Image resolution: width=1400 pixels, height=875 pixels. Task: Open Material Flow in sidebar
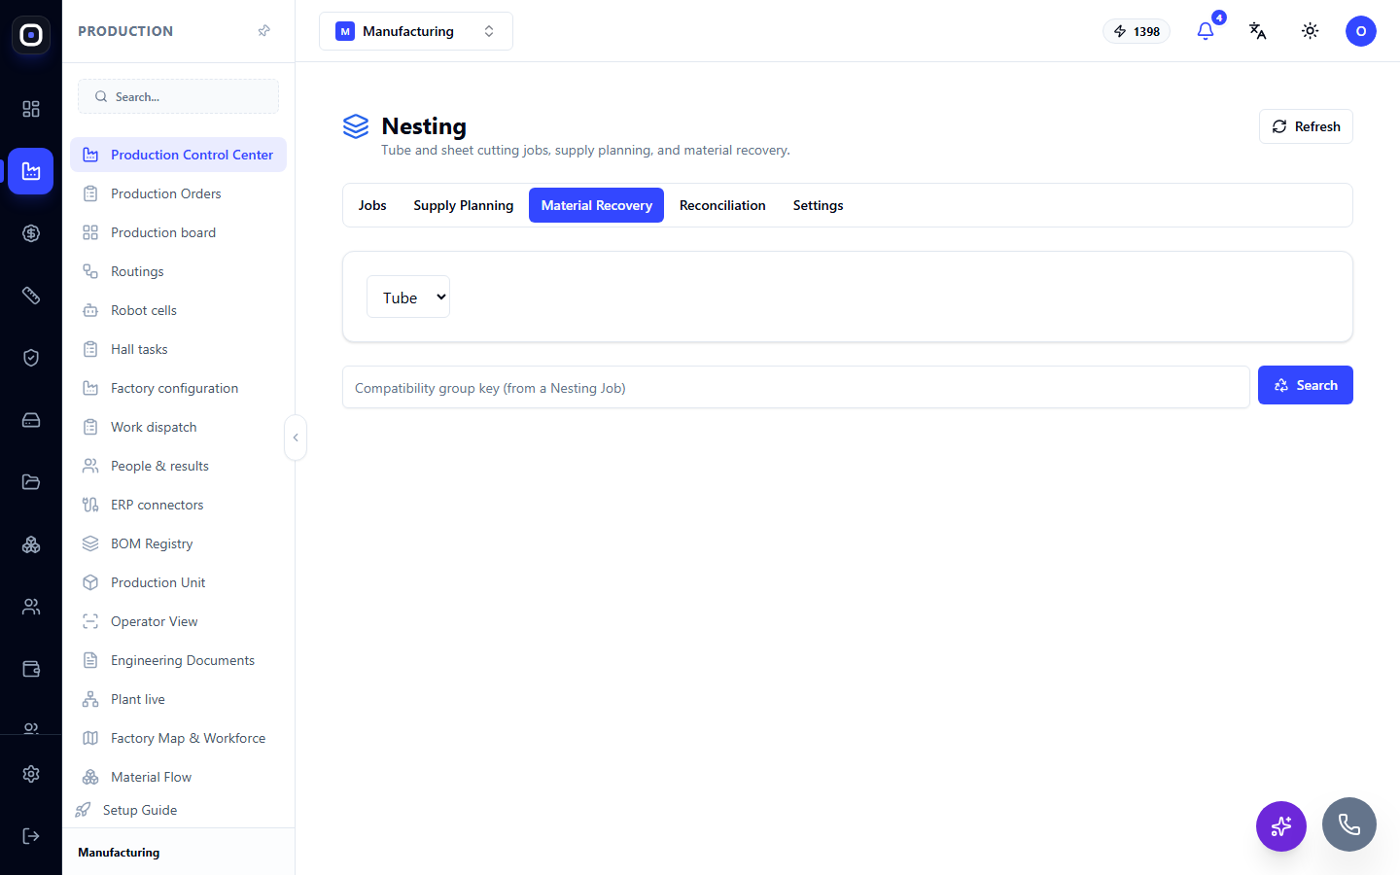[x=178, y=777]
